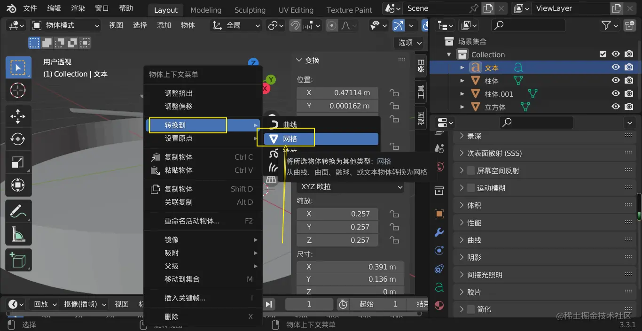The image size is (642, 331).
Task: Open 文件 menu in top bar
Action: pyautogui.click(x=30, y=8)
